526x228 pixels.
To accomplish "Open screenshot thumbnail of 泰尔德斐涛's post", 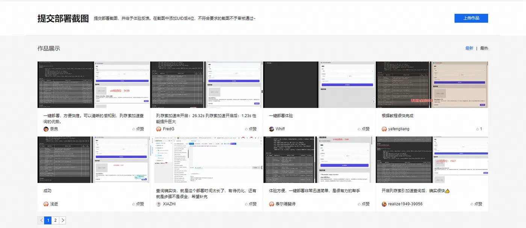I will [x=319, y=160].
